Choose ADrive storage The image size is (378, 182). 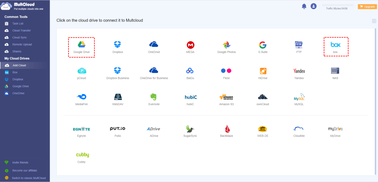154,131
